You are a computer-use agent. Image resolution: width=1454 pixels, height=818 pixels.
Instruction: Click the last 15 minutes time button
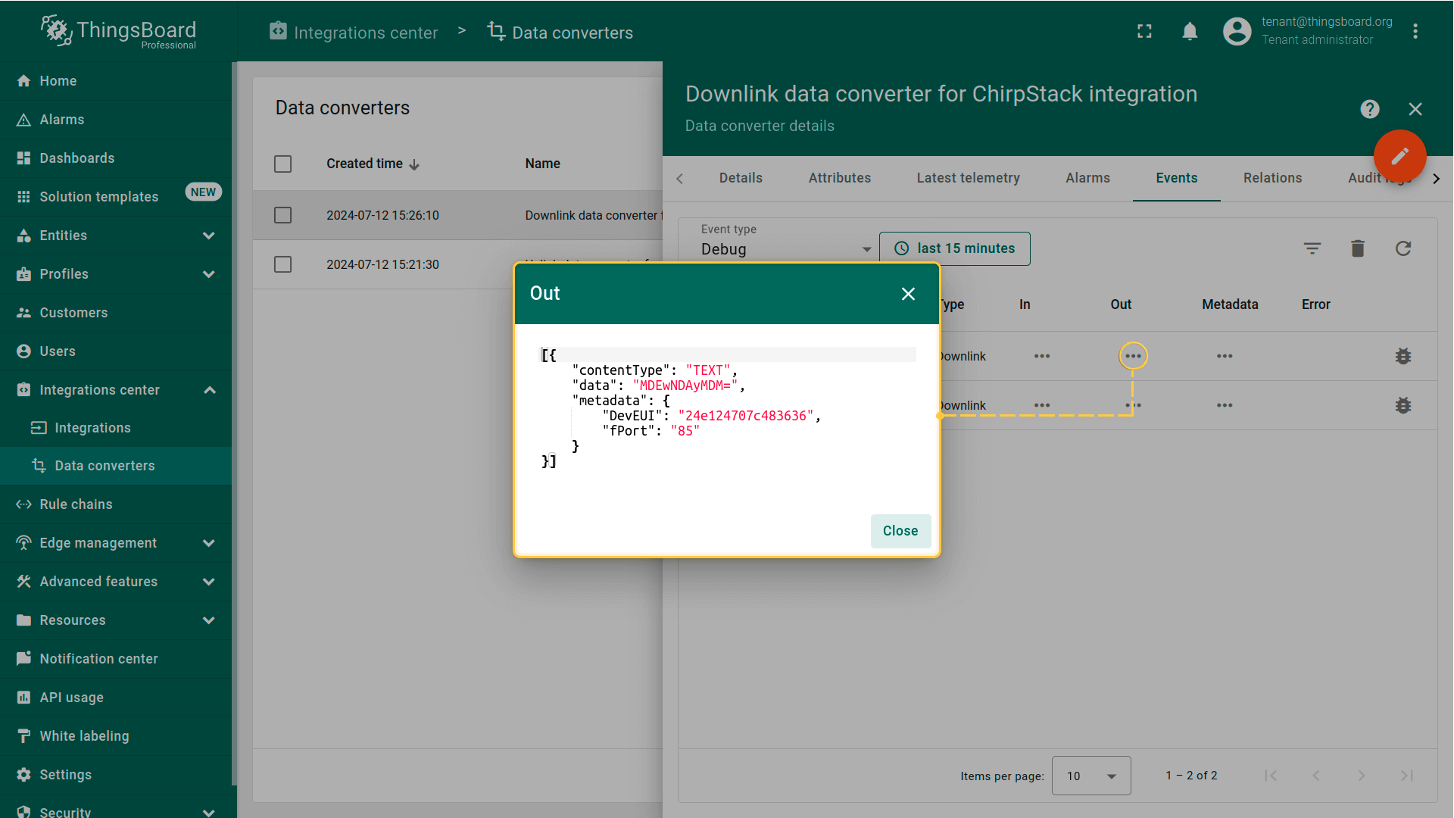(x=954, y=248)
